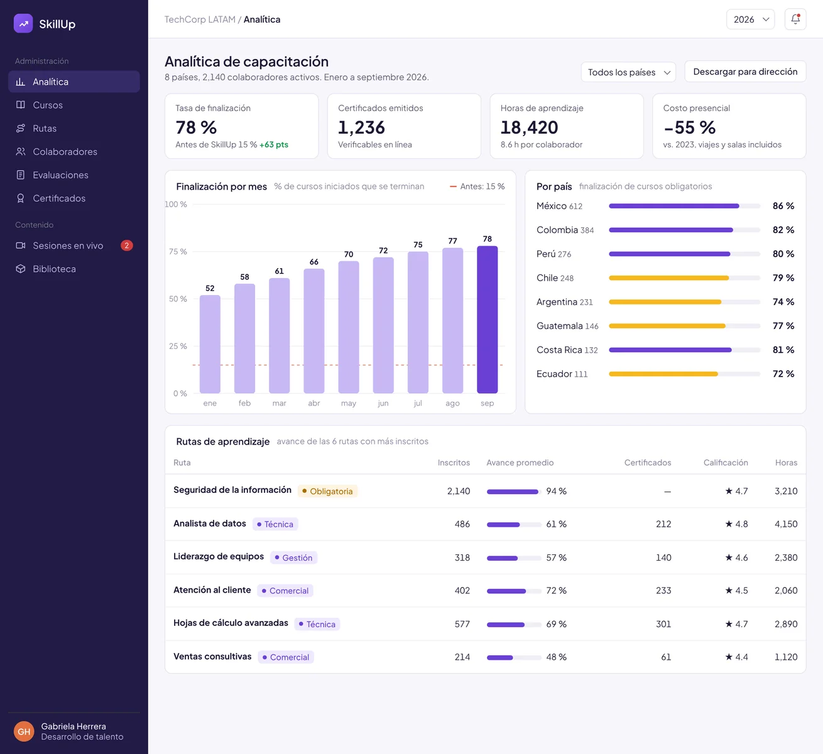
Task: Click the Sesiones en vivo camera icon
Action: (x=21, y=245)
